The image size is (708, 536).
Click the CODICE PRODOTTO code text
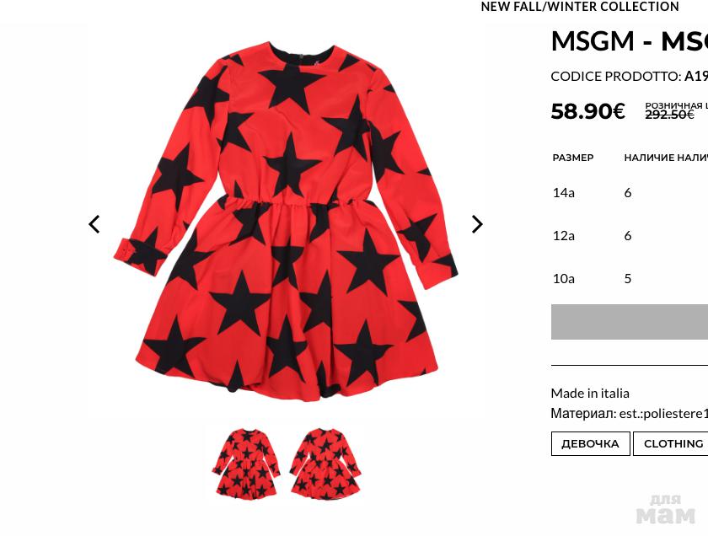[630, 77]
